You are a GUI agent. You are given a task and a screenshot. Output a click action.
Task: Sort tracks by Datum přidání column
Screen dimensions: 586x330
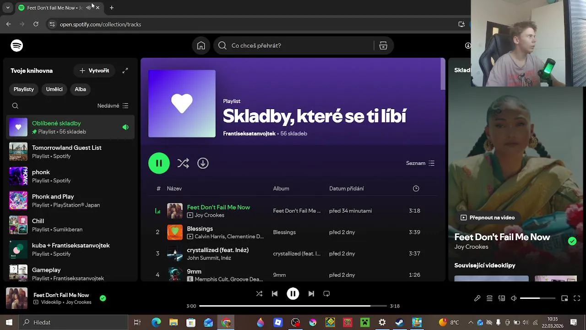coord(347,188)
